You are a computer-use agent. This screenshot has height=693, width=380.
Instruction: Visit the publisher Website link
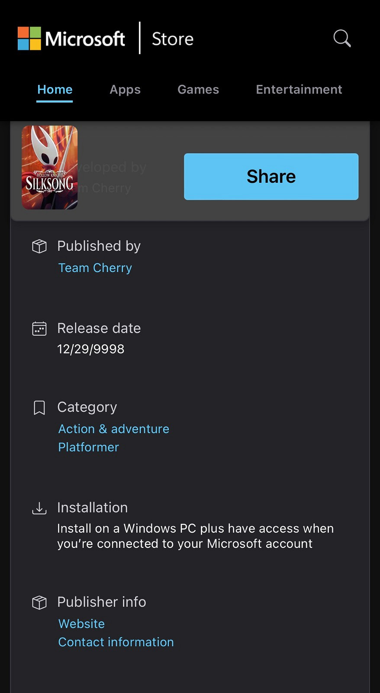coord(82,624)
